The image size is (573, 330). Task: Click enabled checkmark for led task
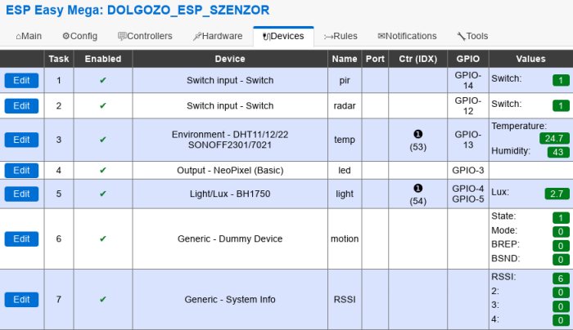(103, 170)
